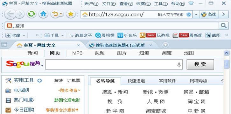
Task: Click the Sogou page search input field
Action: pos(114,65)
